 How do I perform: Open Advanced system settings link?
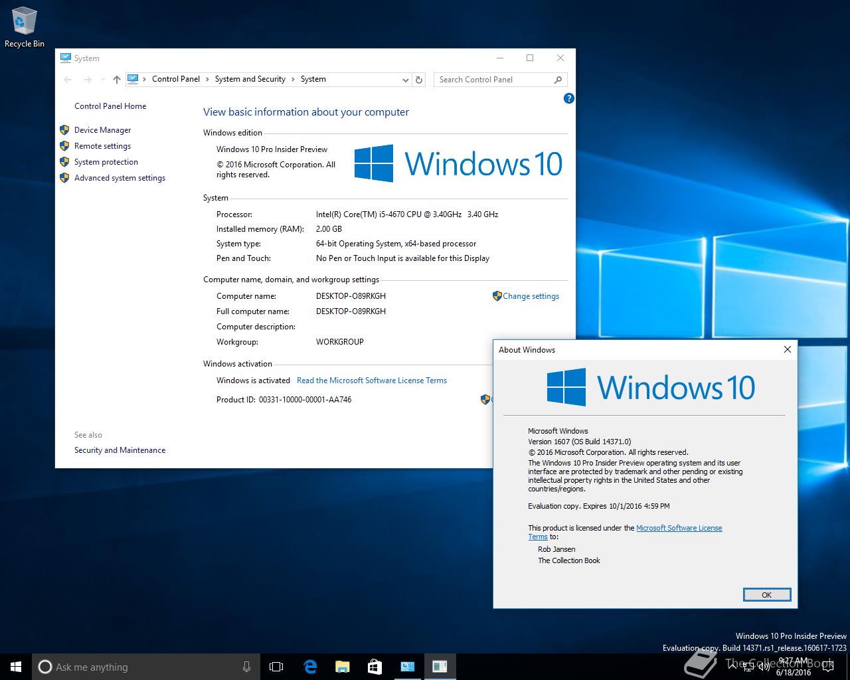[120, 178]
